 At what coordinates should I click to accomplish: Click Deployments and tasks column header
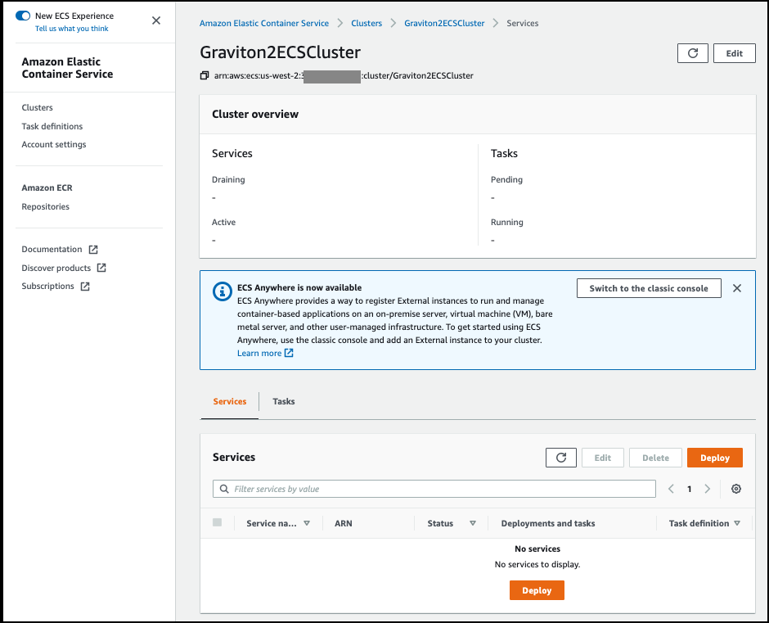pyautogui.click(x=548, y=523)
